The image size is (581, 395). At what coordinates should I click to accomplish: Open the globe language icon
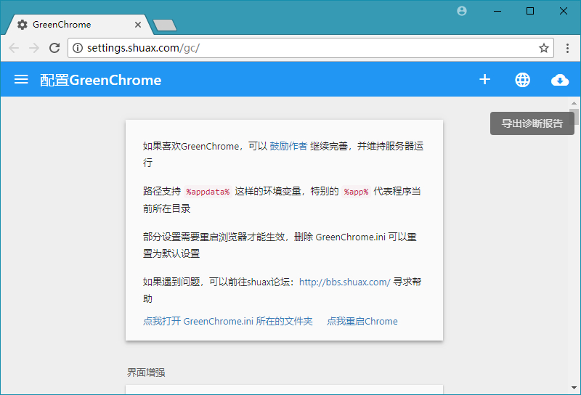[x=522, y=80]
